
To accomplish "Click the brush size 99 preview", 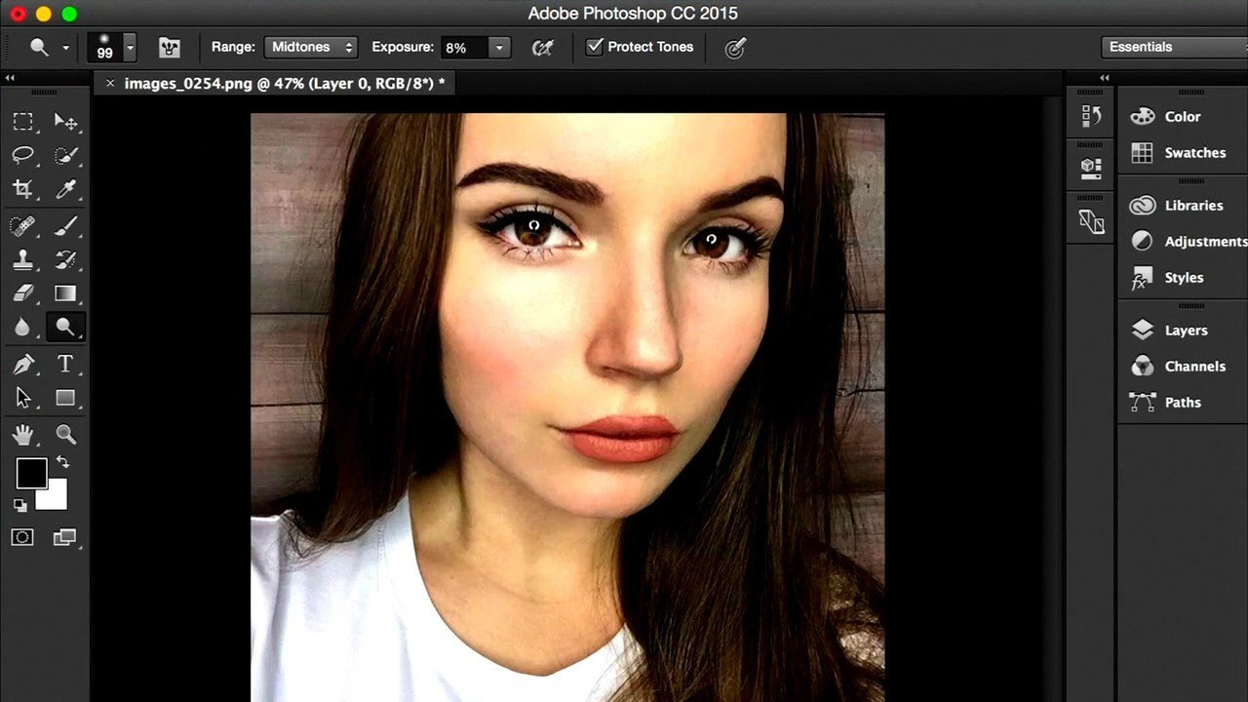I will [104, 47].
